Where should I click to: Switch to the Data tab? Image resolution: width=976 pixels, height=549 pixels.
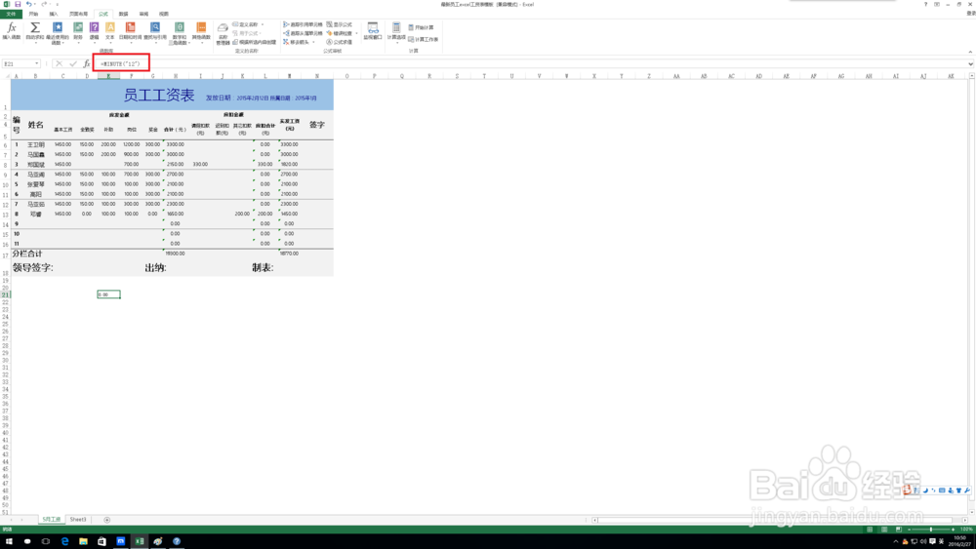[123, 14]
